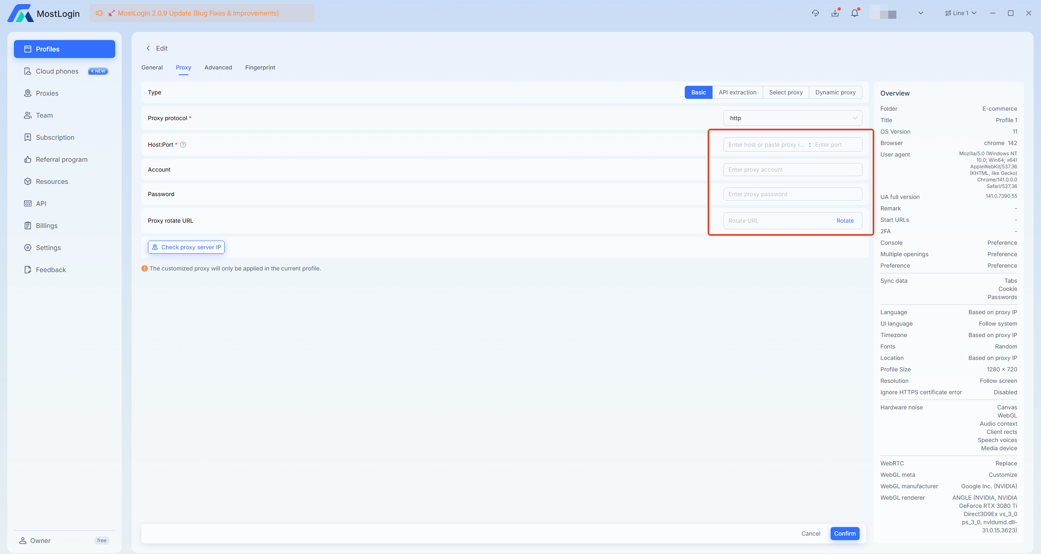Click Check proxy server IP button
Image resolution: width=1041 pixels, height=554 pixels.
pos(186,247)
